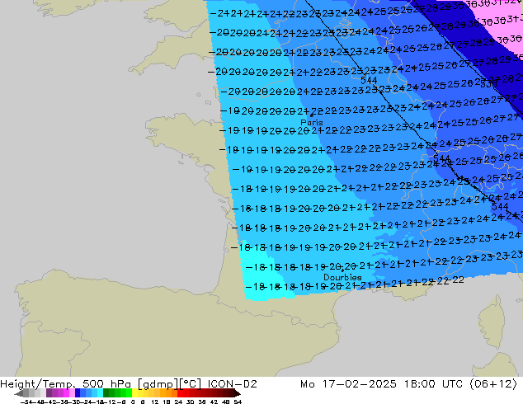Click the 54 value at color scale end
The height and width of the screenshot is (404, 523).
[x=238, y=402]
